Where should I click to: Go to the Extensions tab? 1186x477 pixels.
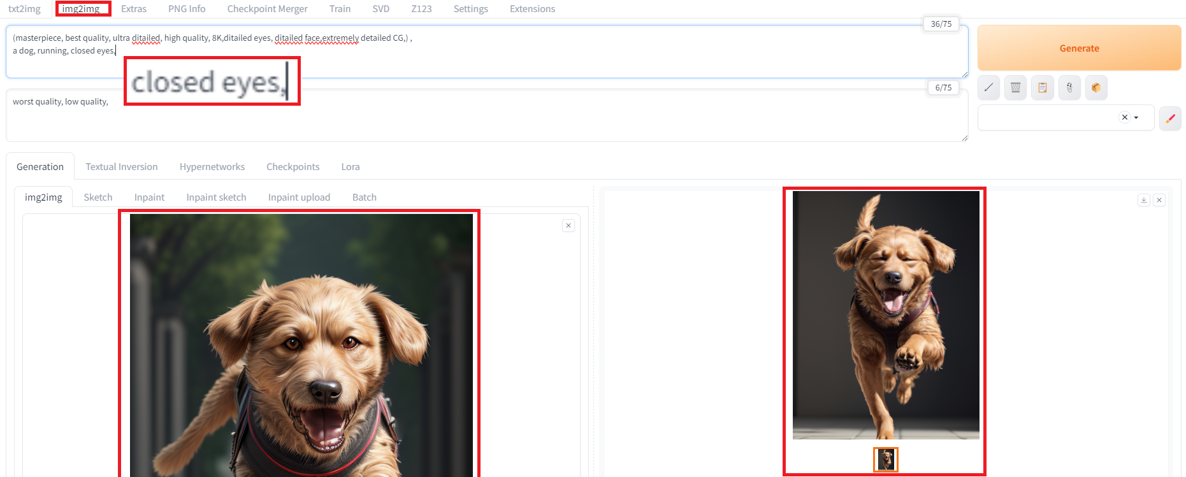click(532, 9)
